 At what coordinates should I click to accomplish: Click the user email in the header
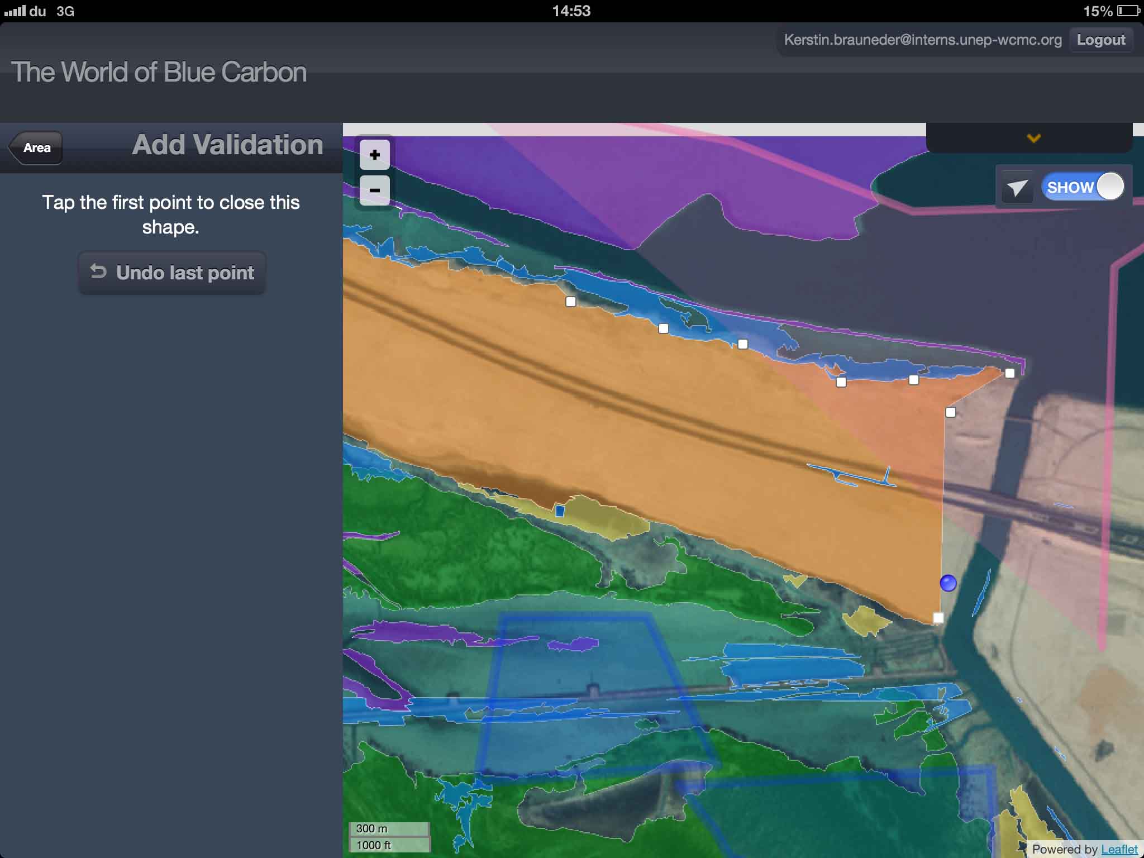click(x=922, y=40)
